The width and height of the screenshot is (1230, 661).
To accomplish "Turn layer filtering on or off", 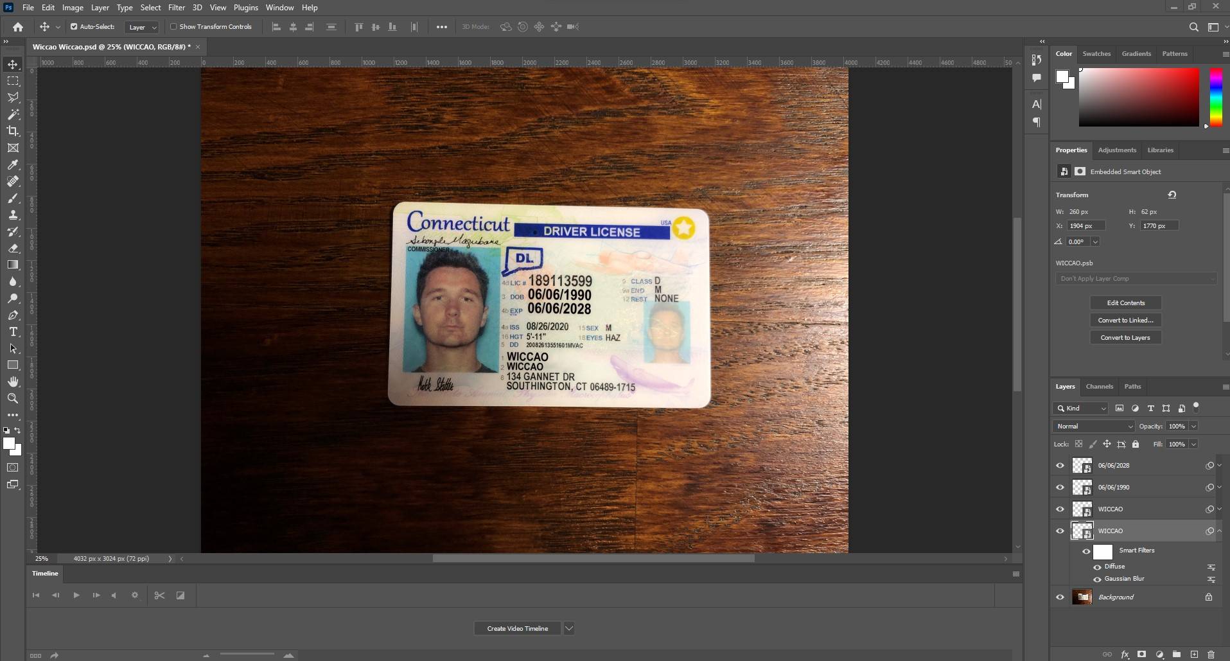I will [x=1196, y=406].
